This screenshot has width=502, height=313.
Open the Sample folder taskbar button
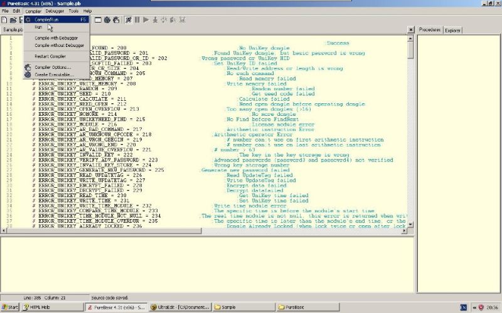point(244,307)
